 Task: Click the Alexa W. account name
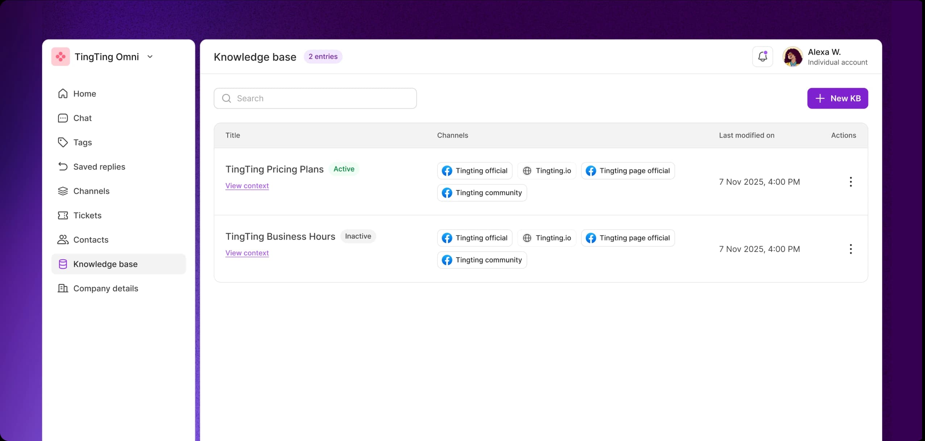(x=824, y=52)
